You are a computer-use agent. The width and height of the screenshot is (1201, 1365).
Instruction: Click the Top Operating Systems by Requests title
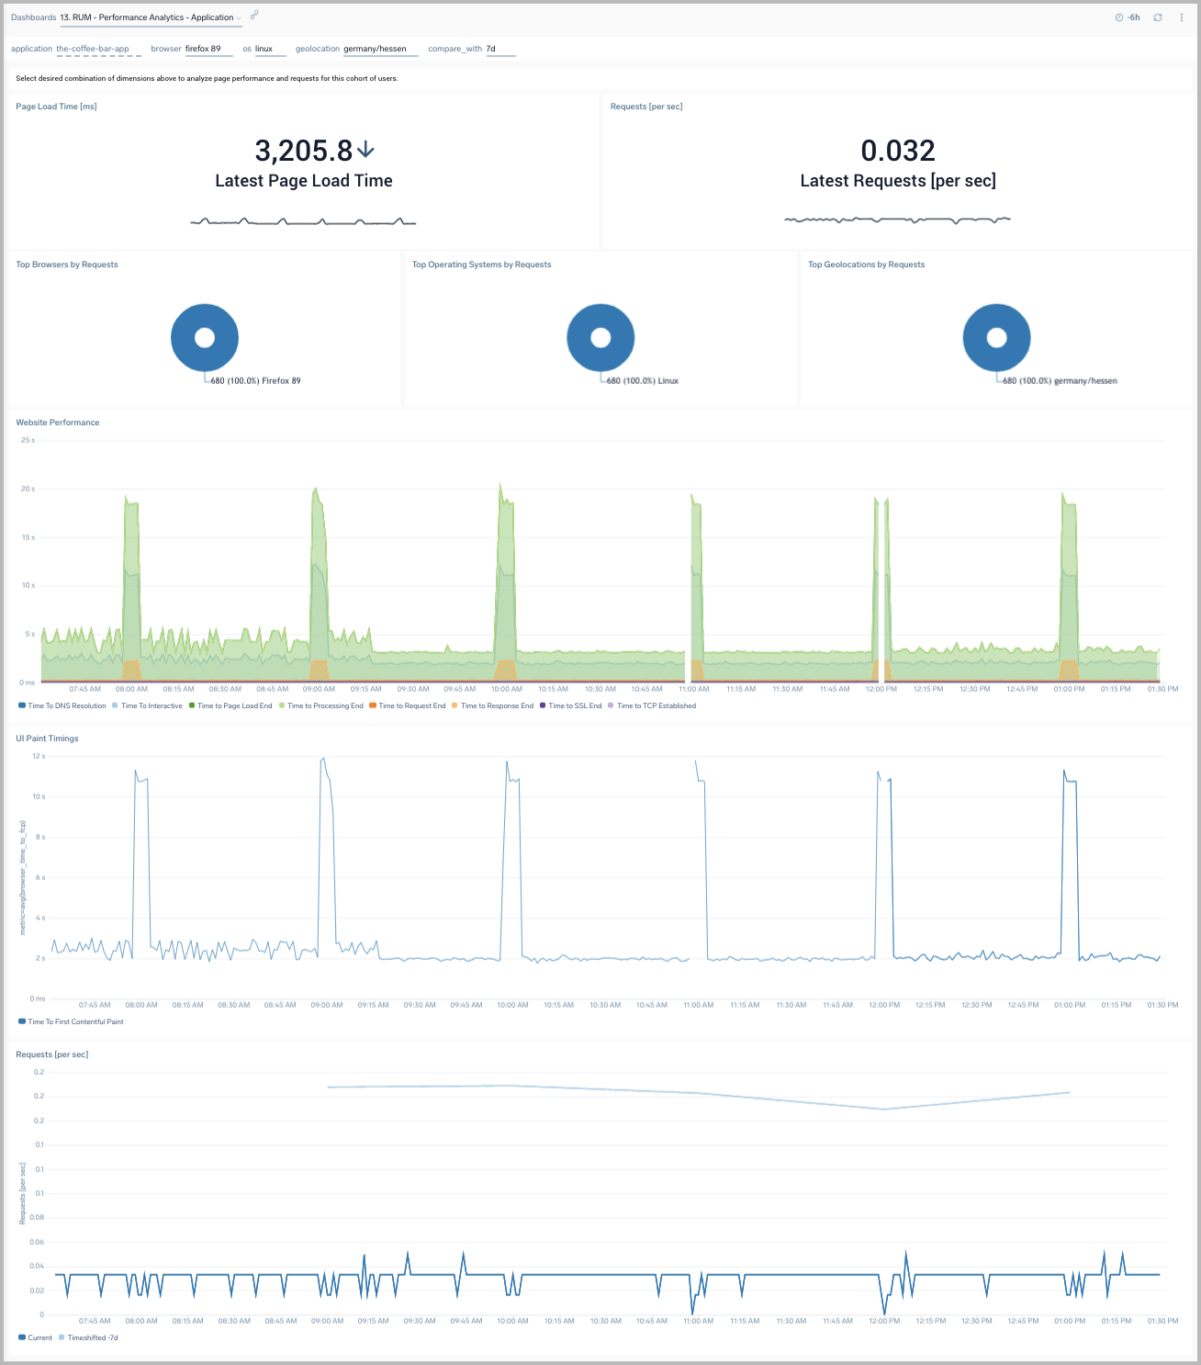481,265
